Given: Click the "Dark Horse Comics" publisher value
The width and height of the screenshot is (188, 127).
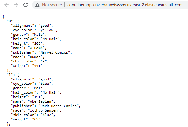Looking at the screenshot, I should click(x=58, y=106).
